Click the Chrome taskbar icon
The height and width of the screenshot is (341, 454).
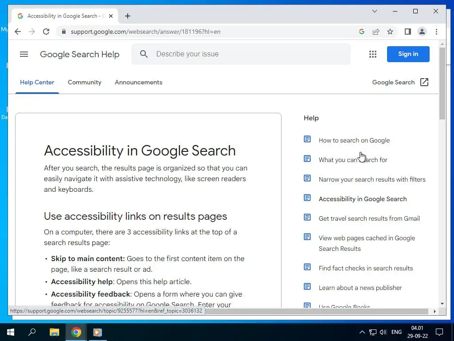[76, 332]
